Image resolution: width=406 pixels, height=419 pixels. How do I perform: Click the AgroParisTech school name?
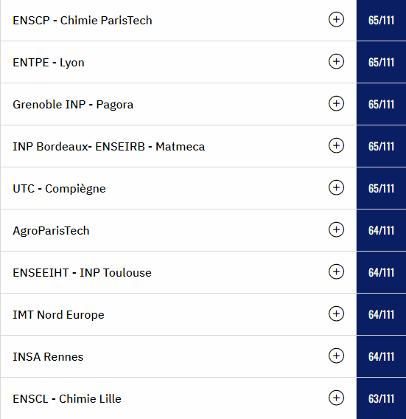tap(51, 231)
